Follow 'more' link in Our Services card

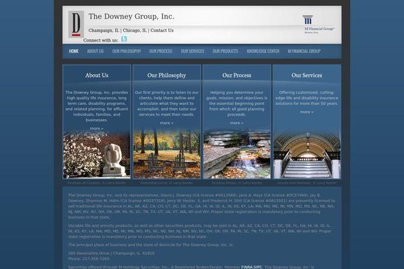pos(307,112)
